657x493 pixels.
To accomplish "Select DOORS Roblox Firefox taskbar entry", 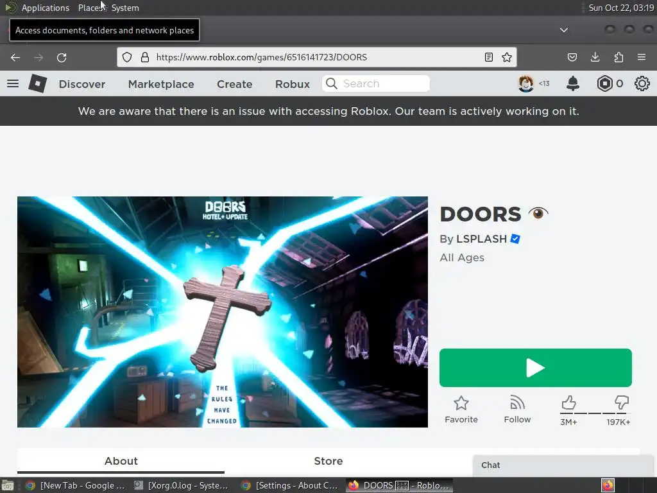I will (x=399, y=485).
